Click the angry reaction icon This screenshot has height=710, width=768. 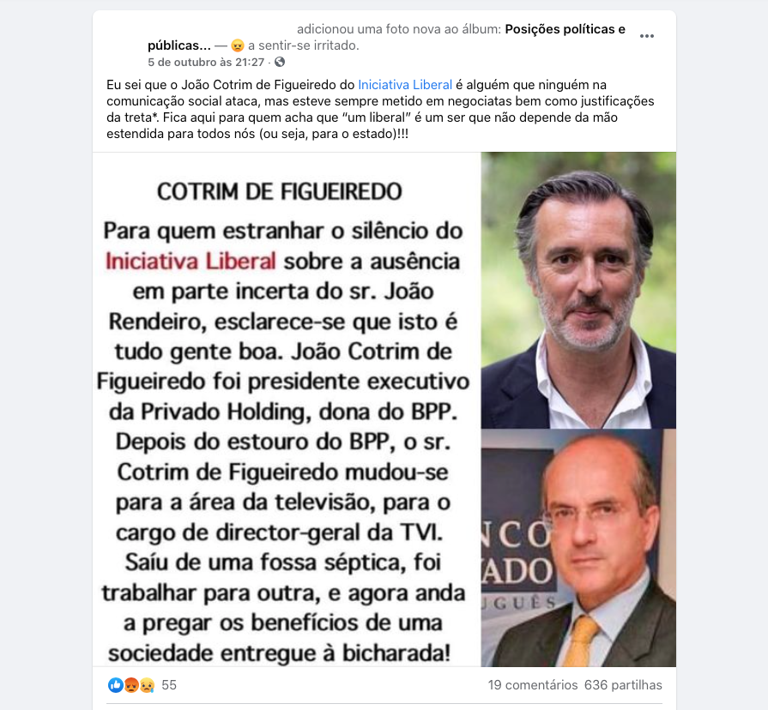(131, 685)
